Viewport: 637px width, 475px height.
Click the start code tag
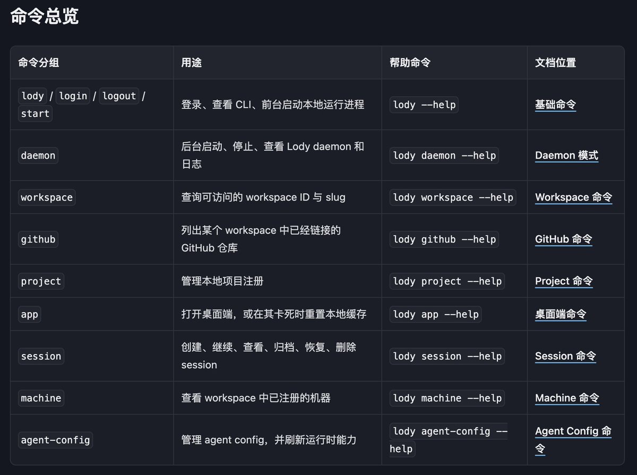pyautogui.click(x=35, y=114)
